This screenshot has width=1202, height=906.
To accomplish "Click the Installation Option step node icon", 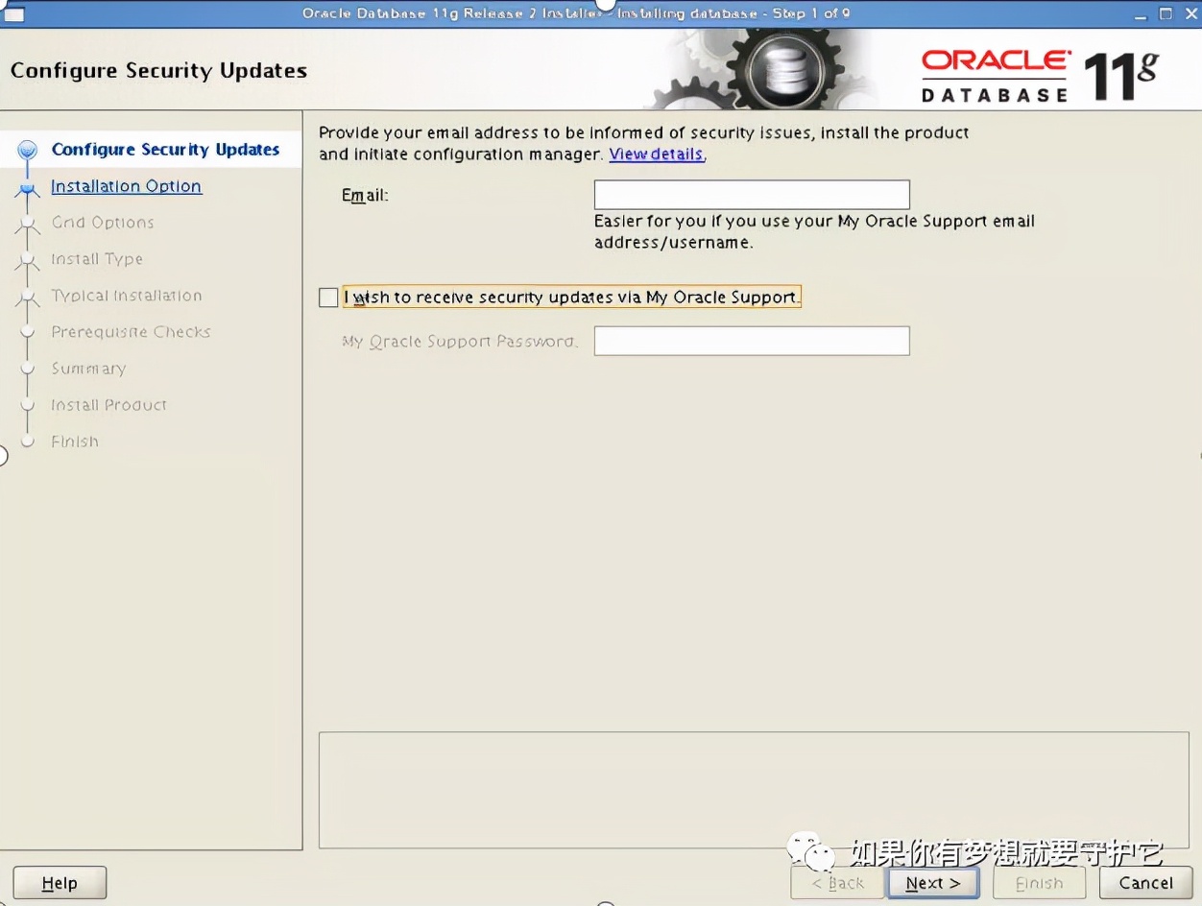I will coord(28,188).
